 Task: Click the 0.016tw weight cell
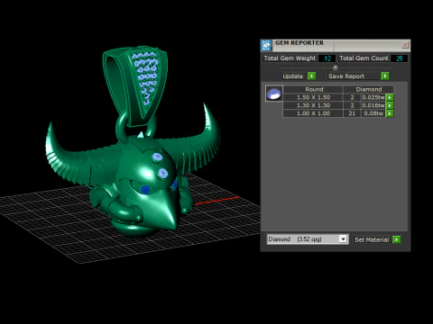tap(373, 105)
